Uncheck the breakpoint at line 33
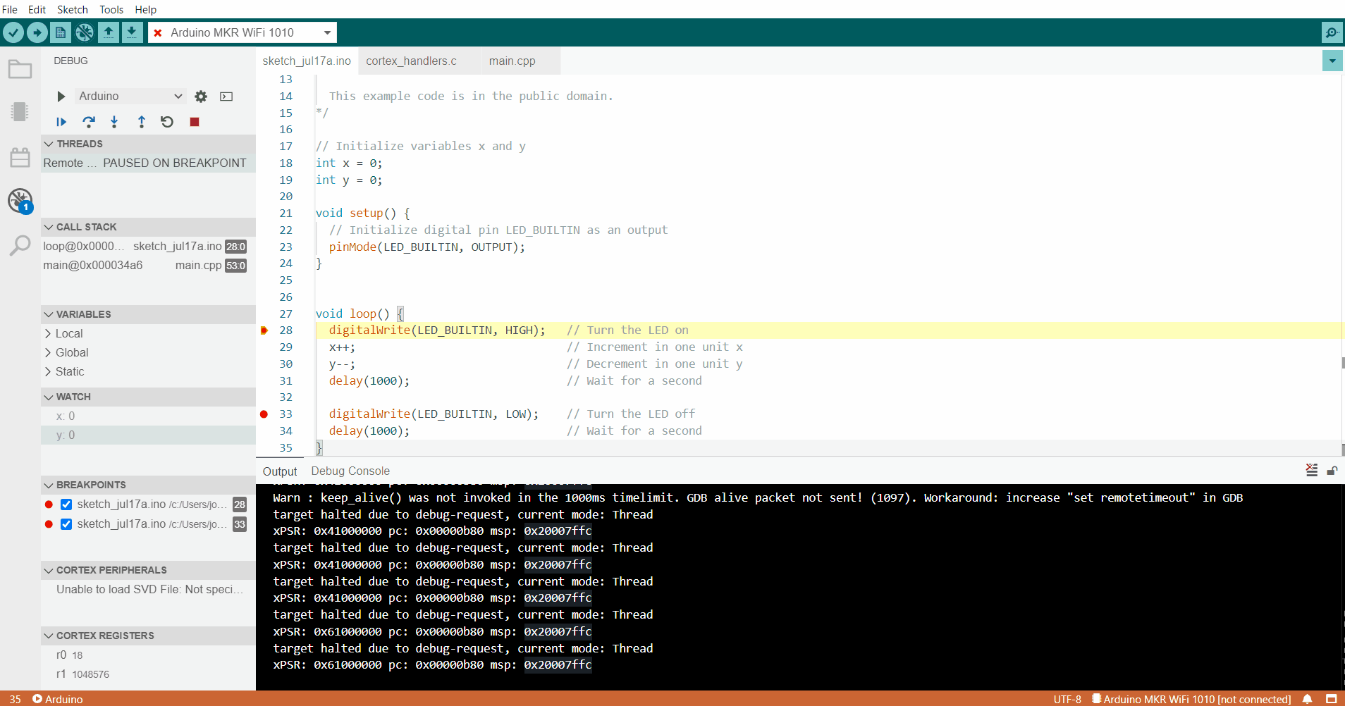Screen dimensions: 1345x706 (66, 524)
